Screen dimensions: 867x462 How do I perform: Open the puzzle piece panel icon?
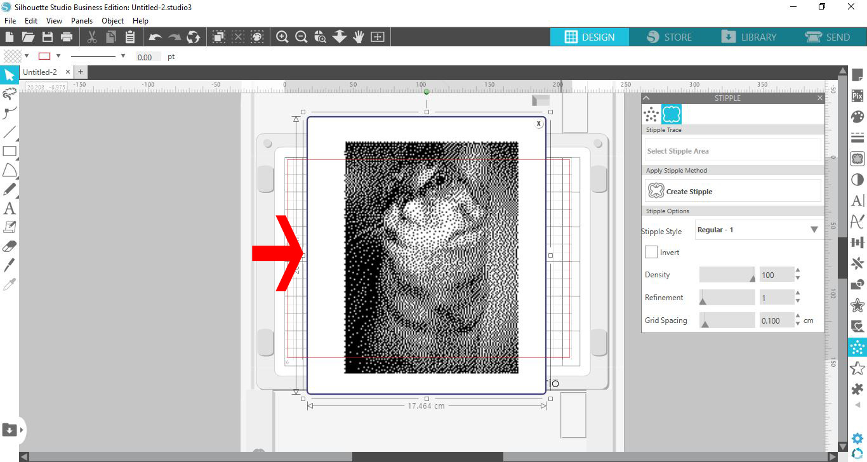(857, 389)
